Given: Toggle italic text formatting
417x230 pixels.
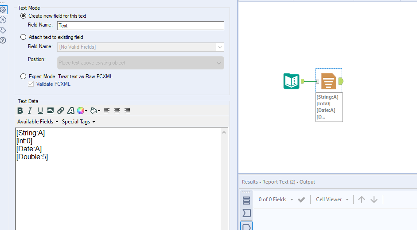Looking at the screenshot, I should pos(30,111).
